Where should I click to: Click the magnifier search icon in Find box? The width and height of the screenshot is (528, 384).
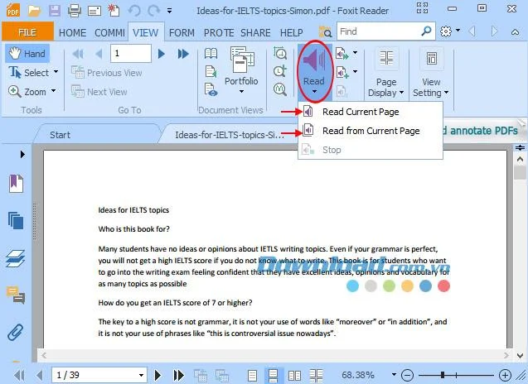pos(426,31)
